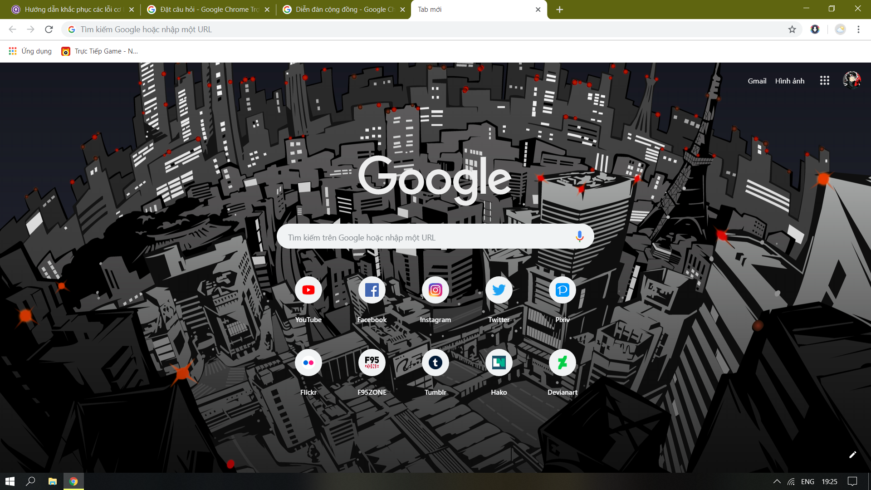Open the Devianart shortcut
This screenshot has height=490, width=871.
[563, 363]
